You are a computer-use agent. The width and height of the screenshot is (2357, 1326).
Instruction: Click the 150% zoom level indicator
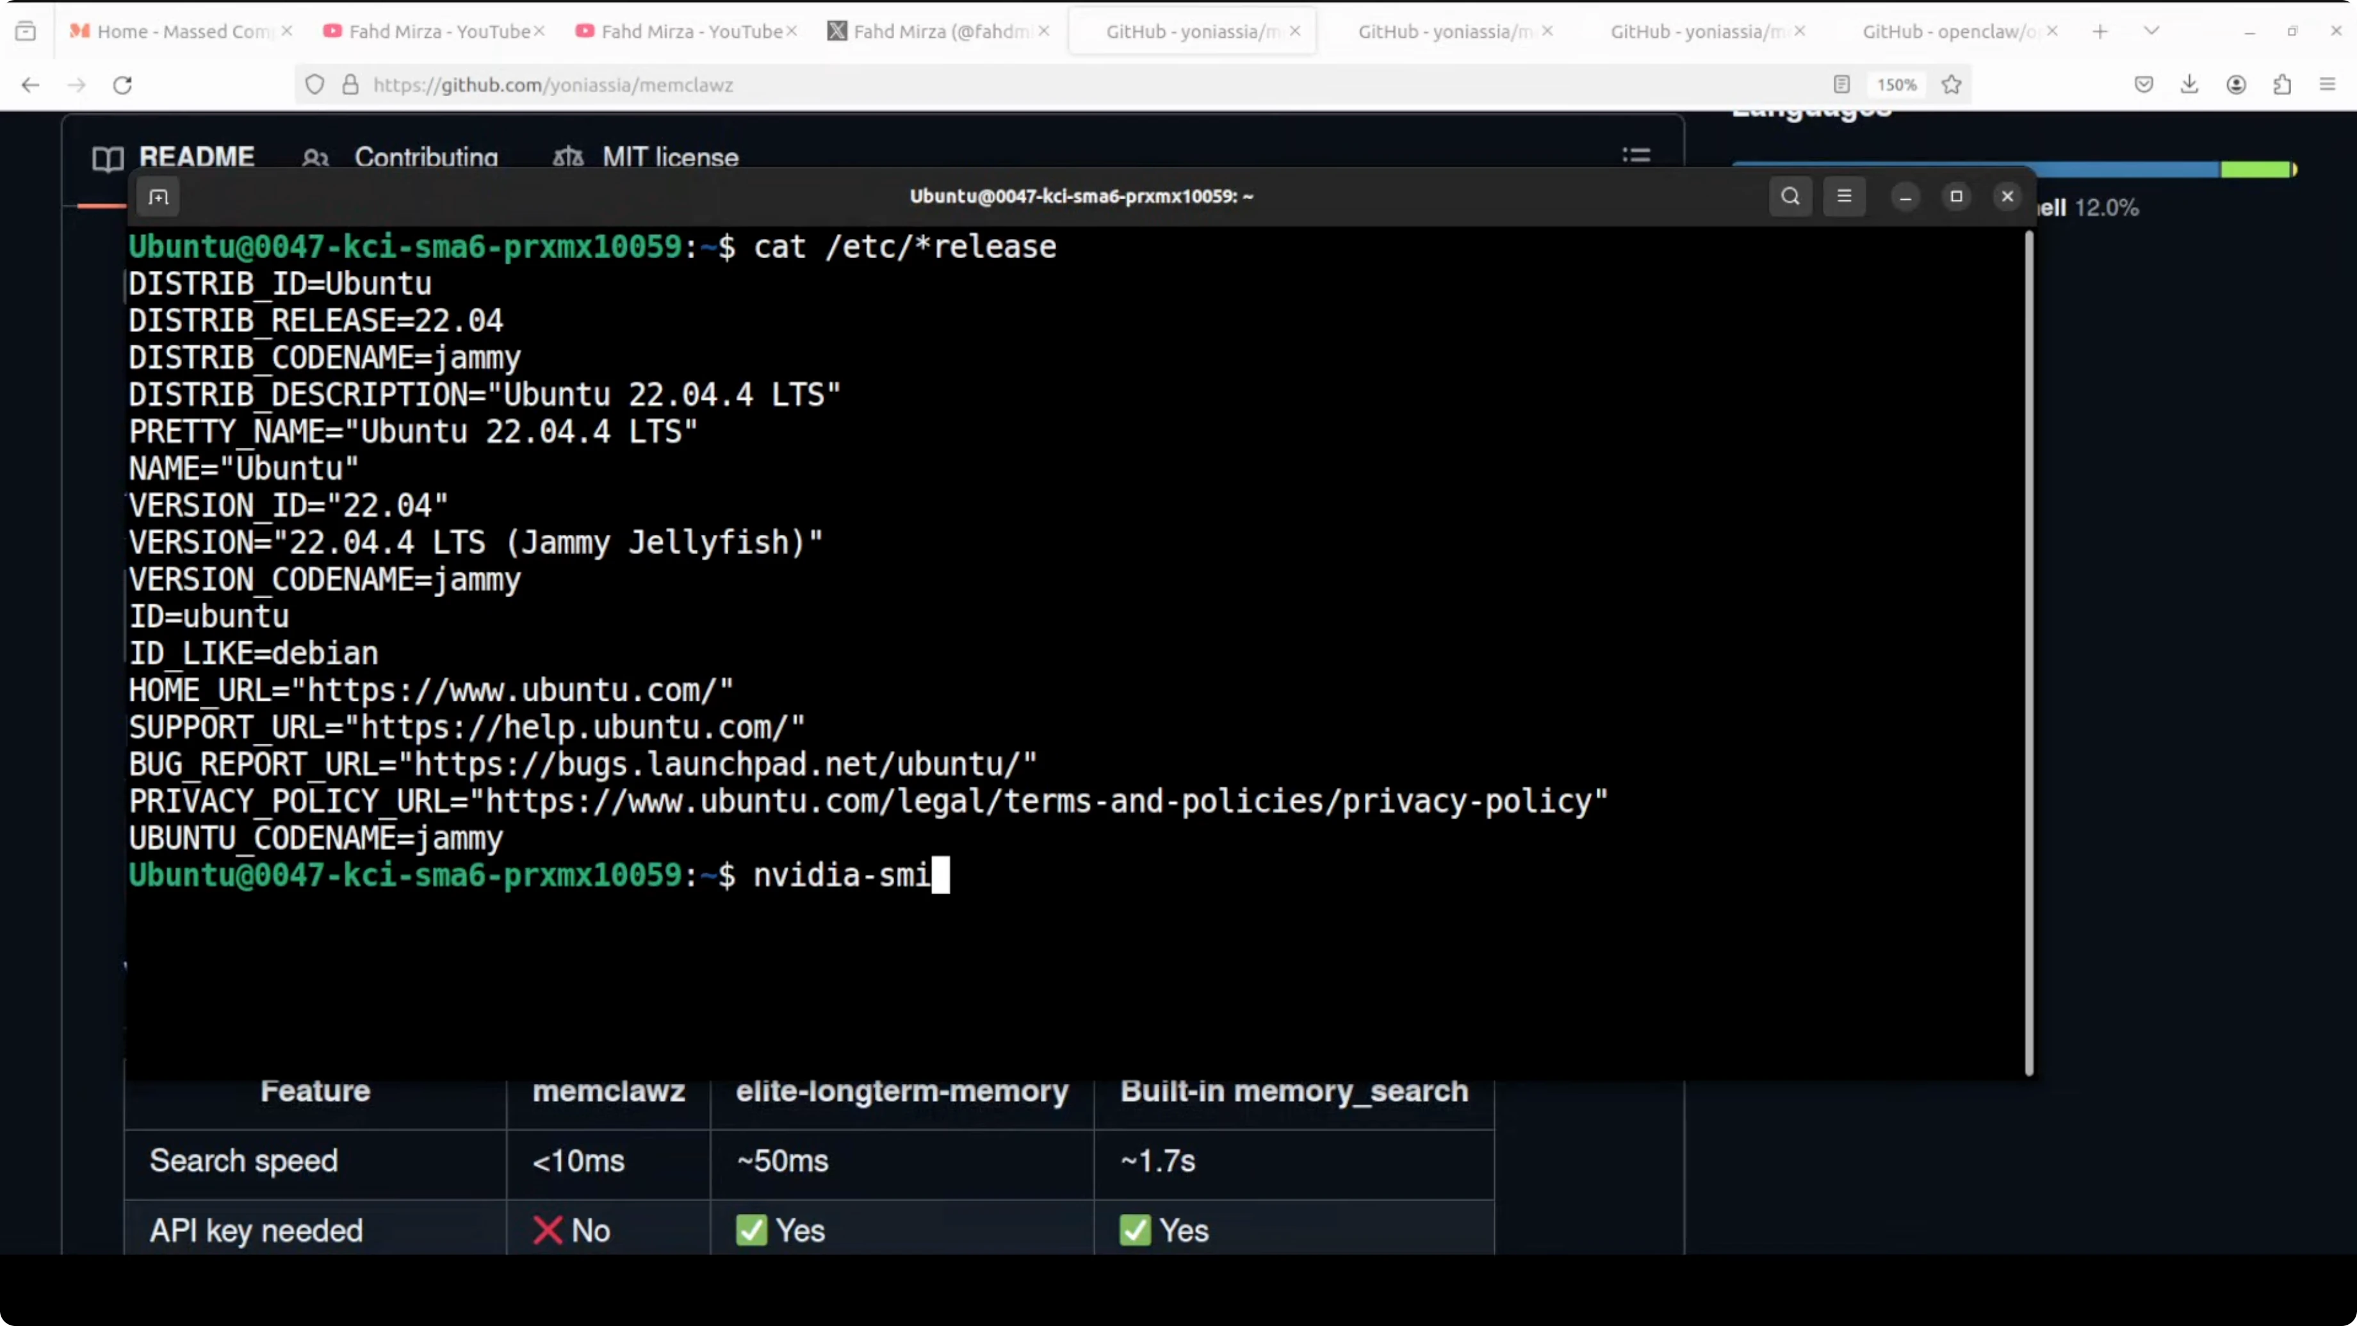pos(1896,85)
